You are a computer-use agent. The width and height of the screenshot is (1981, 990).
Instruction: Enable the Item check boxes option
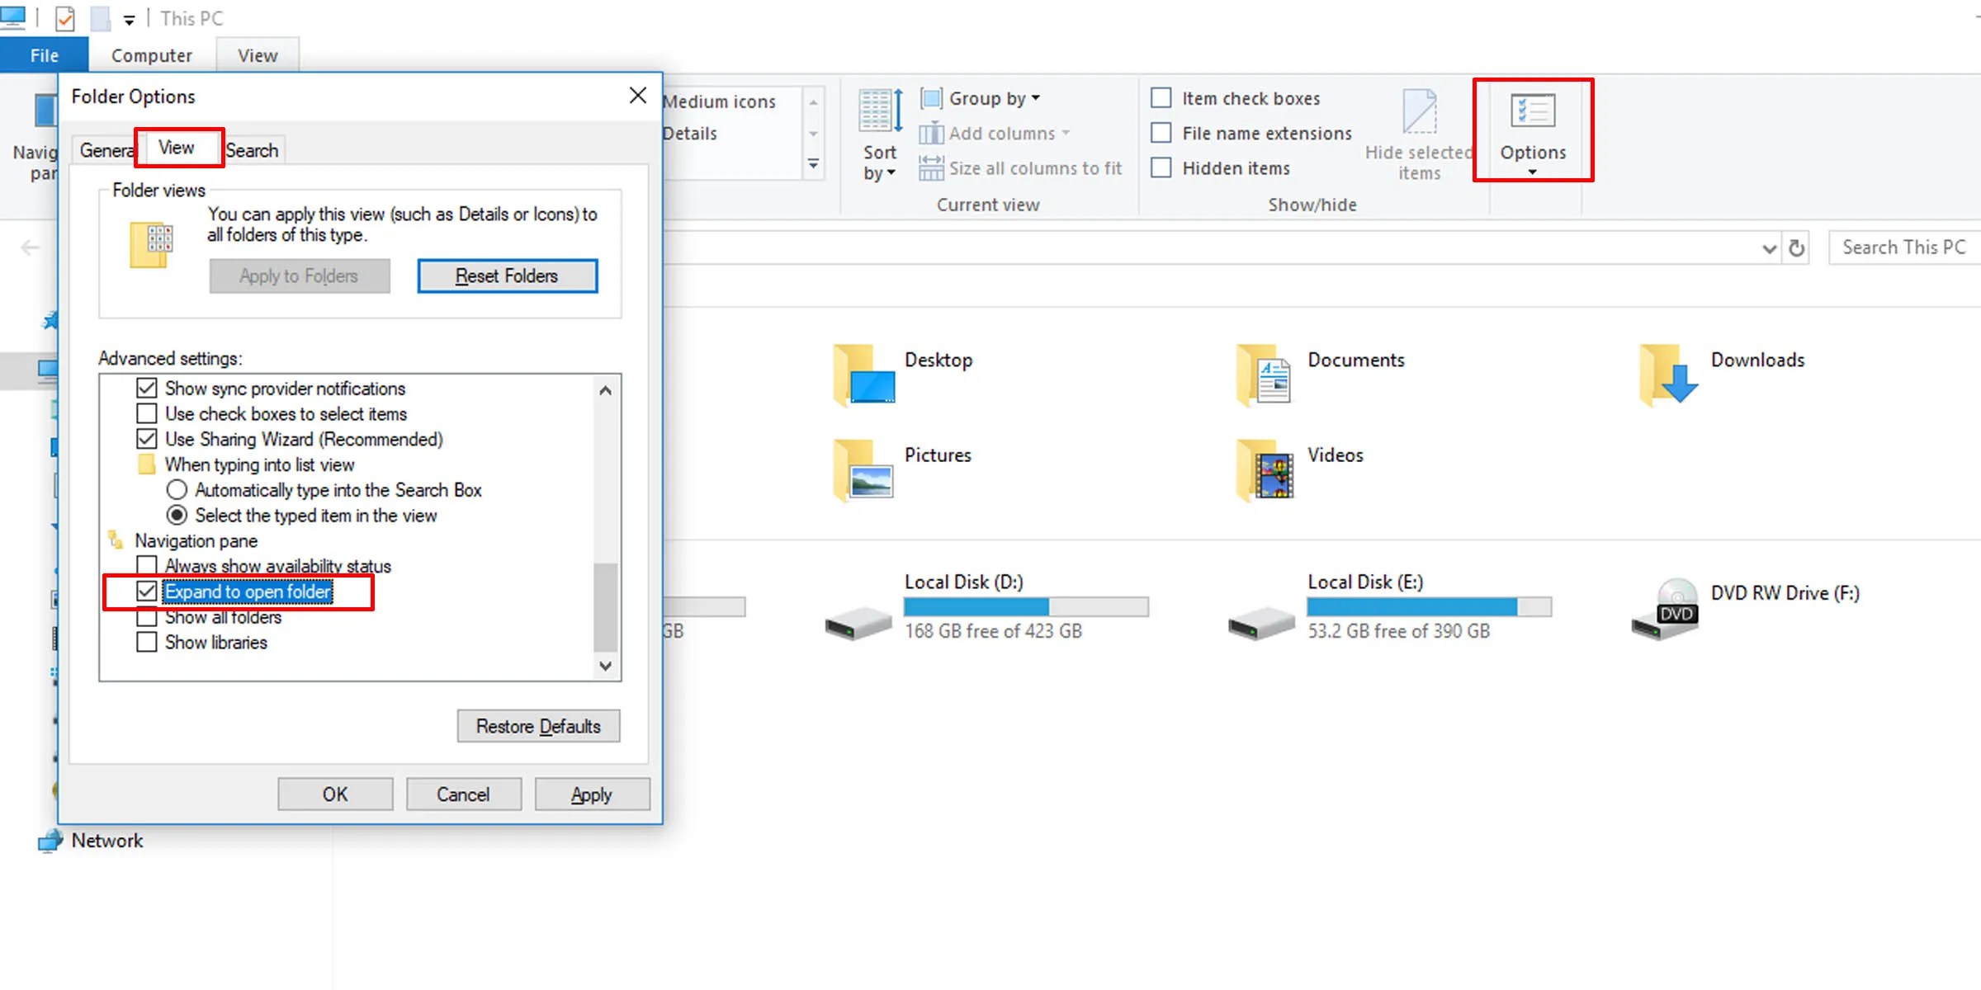pos(1161,97)
